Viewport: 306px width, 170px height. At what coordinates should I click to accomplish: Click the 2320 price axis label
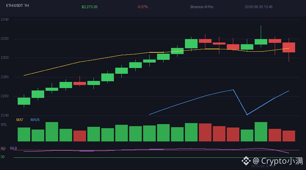point(5,39)
